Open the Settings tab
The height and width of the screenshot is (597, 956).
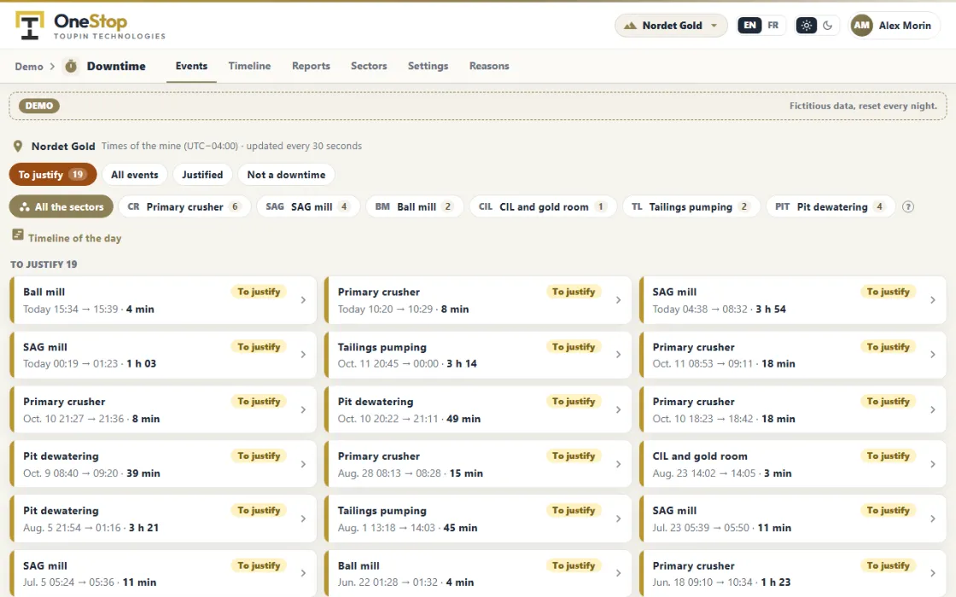(428, 66)
